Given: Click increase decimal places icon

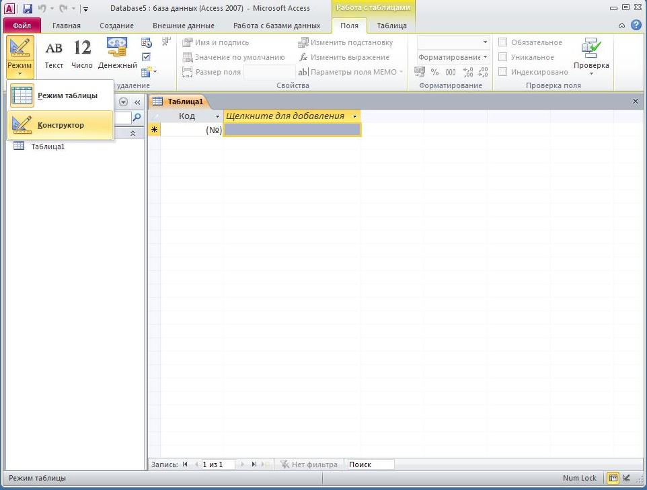Looking at the screenshot, I should [x=468, y=72].
